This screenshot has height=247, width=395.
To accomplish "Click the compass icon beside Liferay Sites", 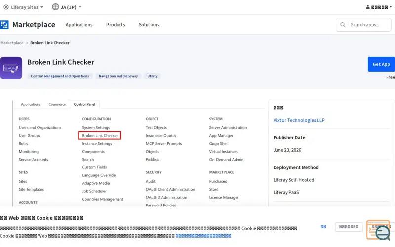I will click(x=6, y=7).
